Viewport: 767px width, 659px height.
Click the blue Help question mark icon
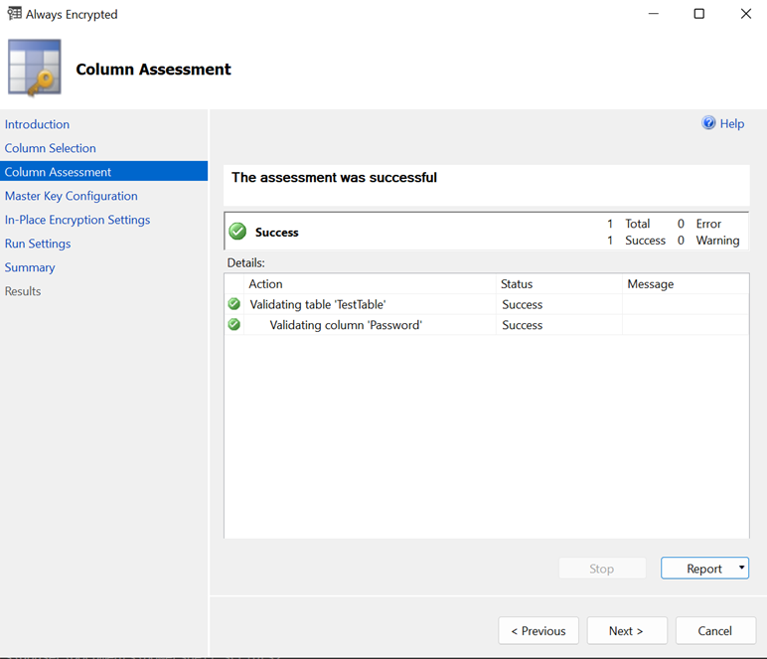point(708,123)
